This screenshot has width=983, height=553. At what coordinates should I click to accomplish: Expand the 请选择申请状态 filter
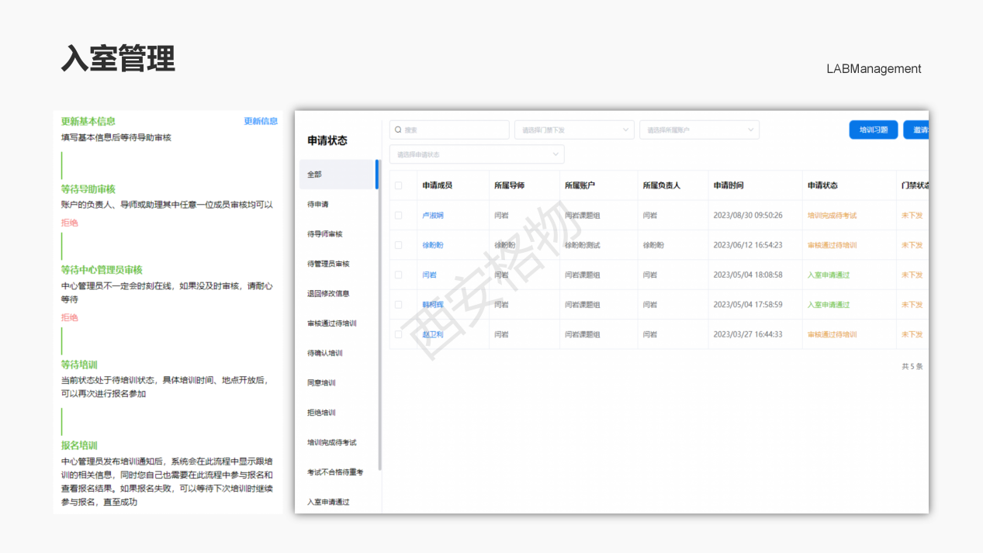click(476, 154)
